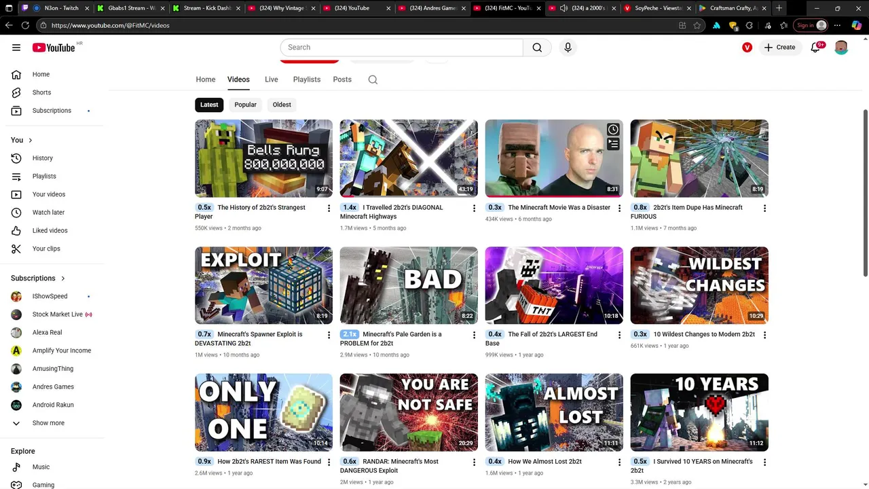Open options menu for Strangest Player video

point(329,208)
